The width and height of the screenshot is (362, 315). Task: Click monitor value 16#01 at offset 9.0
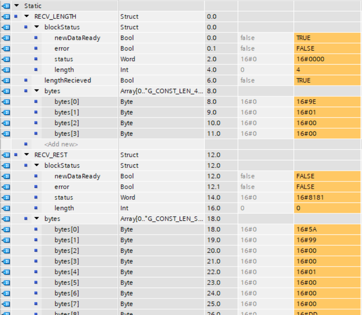click(x=327, y=112)
